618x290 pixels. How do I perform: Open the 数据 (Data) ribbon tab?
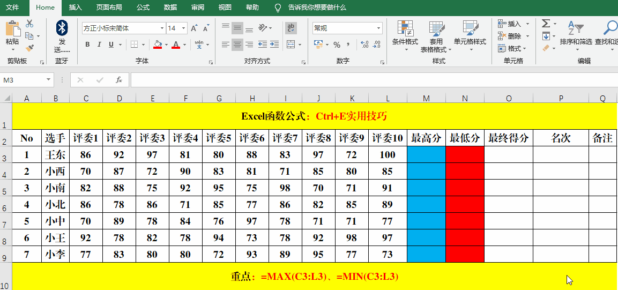(x=170, y=8)
